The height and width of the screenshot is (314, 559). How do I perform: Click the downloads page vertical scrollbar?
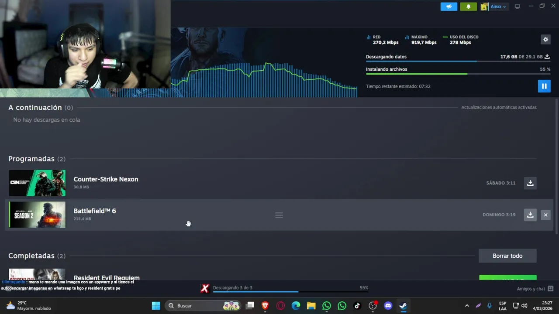pos(556,167)
